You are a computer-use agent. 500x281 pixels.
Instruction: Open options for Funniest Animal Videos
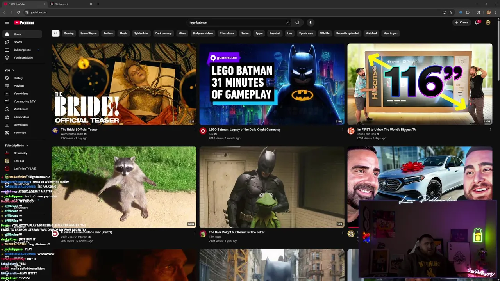tap(195, 232)
